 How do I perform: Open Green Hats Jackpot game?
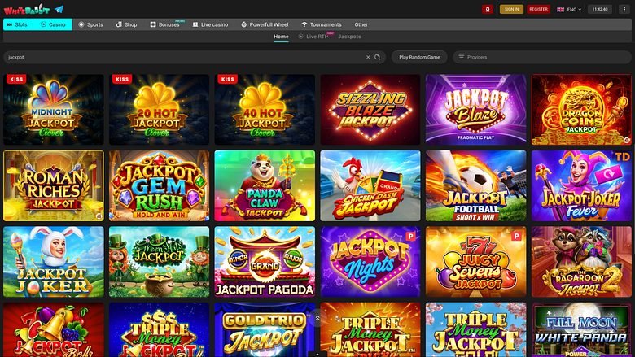pyautogui.click(x=159, y=262)
